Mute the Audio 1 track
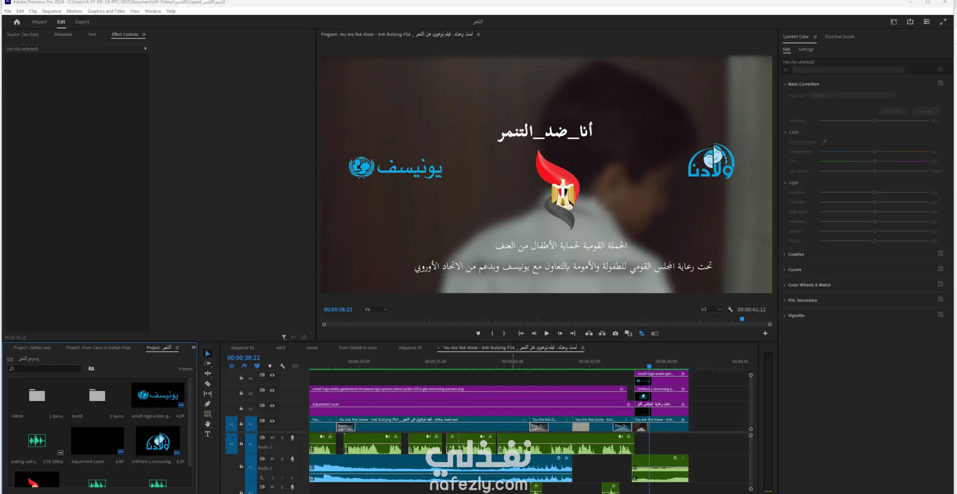The width and height of the screenshot is (957, 494). 272,438
